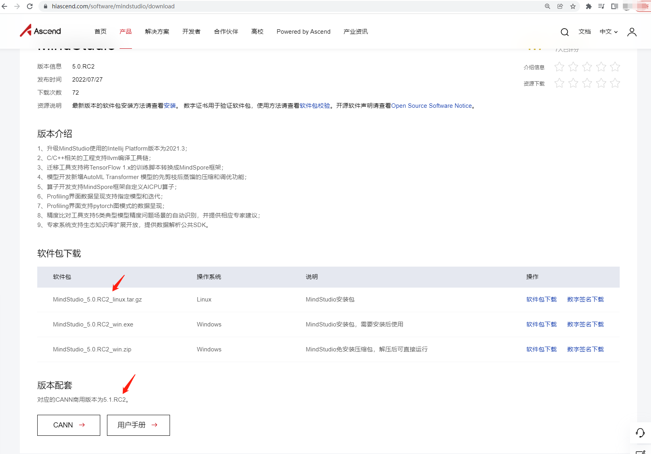Rate 资源下载 five stars
Screen dimensions: 651x454
click(x=615, y=83)
